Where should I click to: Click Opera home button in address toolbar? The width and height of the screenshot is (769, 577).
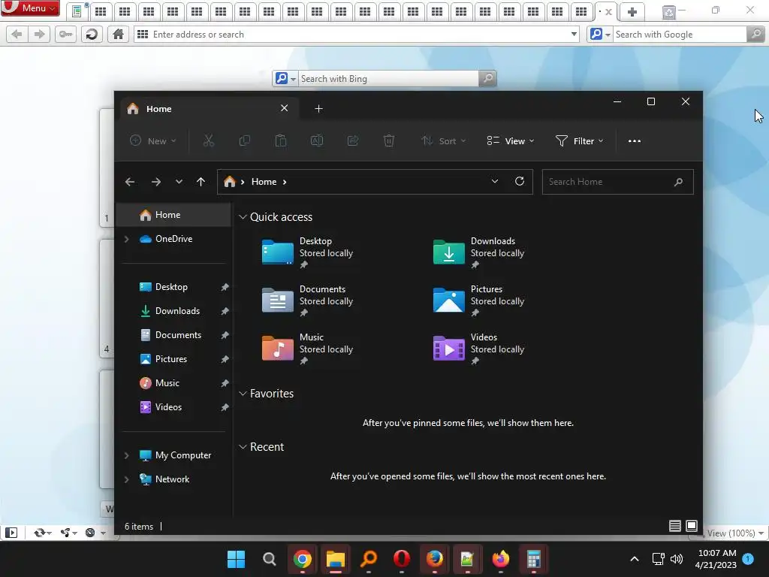118,35
